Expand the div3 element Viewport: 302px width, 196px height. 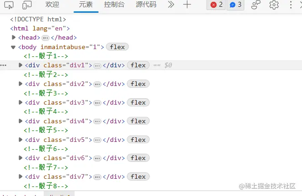(20, 102)
